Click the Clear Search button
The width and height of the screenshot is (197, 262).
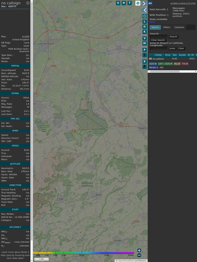158,40
